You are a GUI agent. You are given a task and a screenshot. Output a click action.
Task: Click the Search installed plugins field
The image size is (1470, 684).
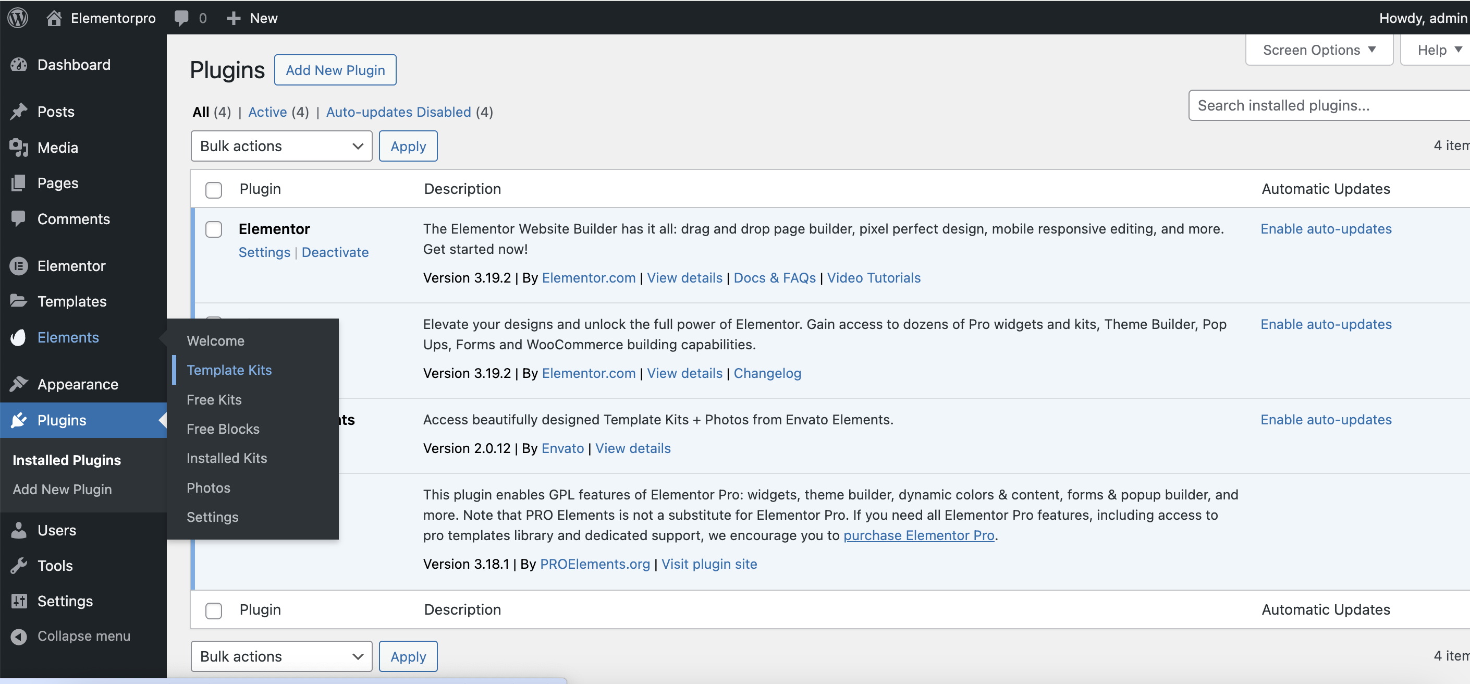1330,106
